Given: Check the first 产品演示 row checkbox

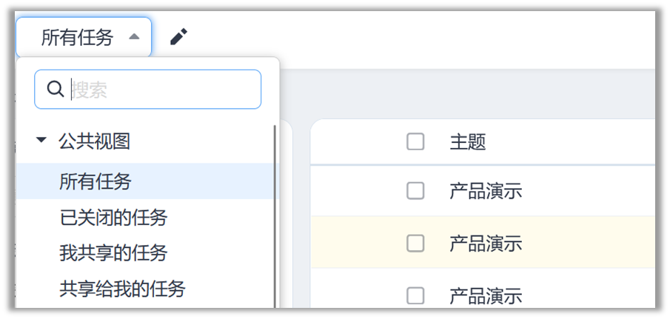Looking at the screenshot, I should click(x=415, y=191).
